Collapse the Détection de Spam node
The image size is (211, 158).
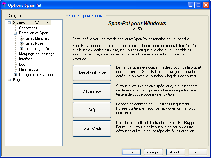[15, 33]
